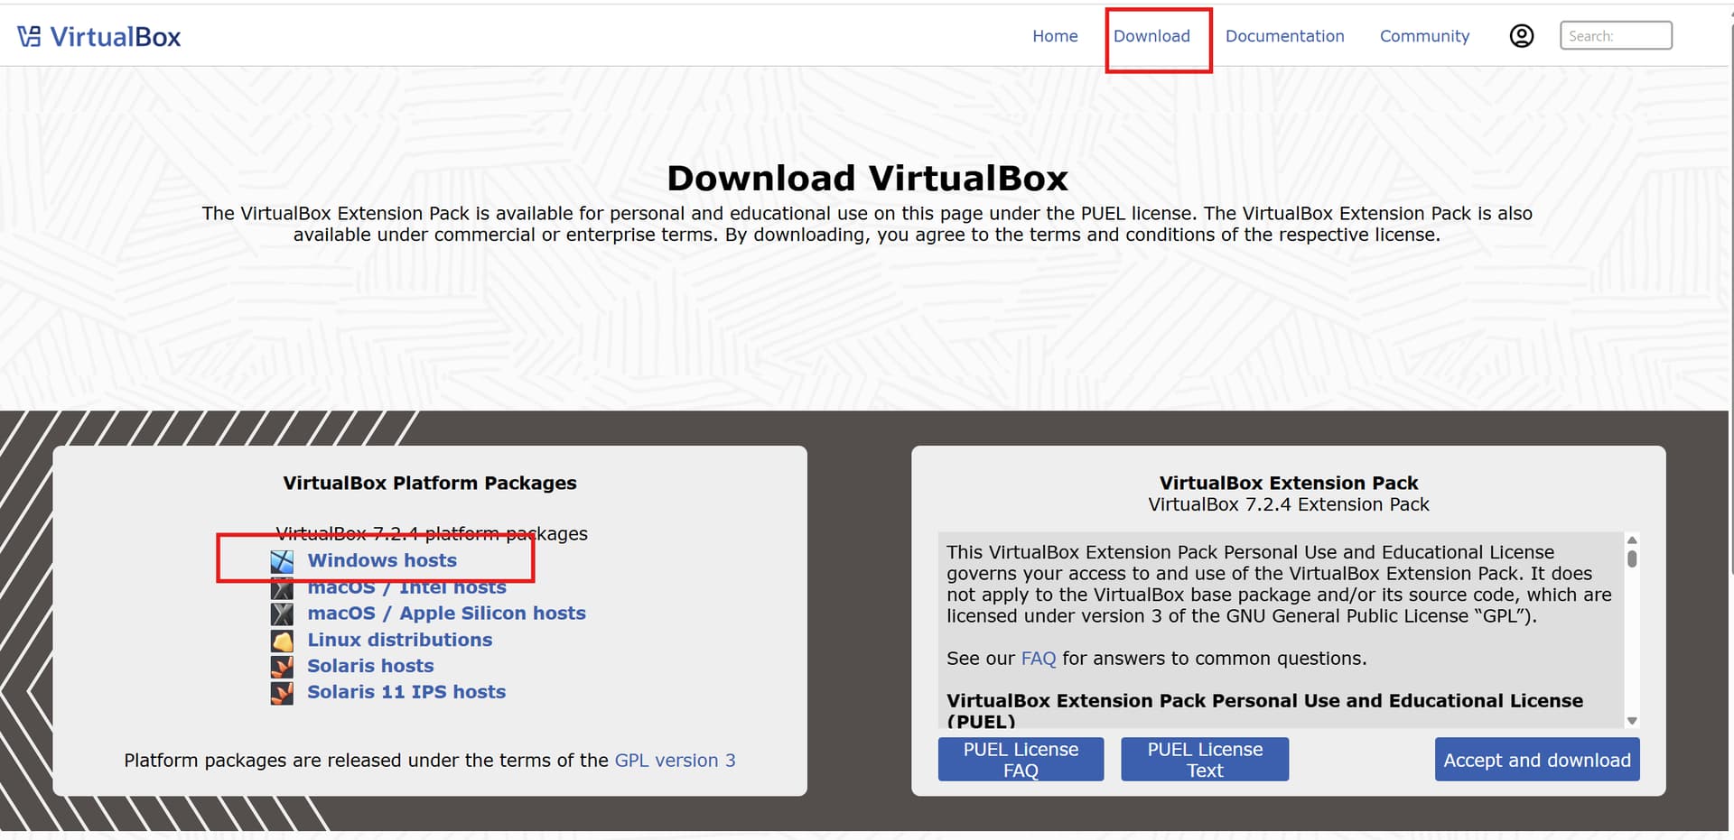
Task: Go to the Home page
Action: tap(1055, 36)
